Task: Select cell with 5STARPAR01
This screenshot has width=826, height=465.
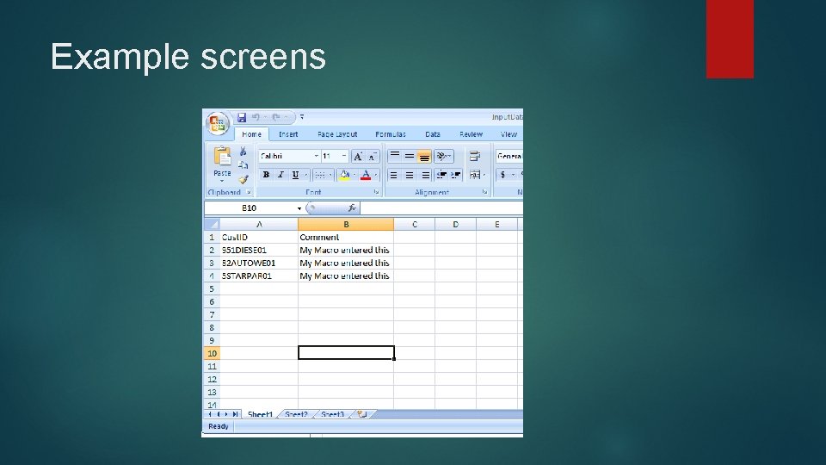Action: click(259, 276)
